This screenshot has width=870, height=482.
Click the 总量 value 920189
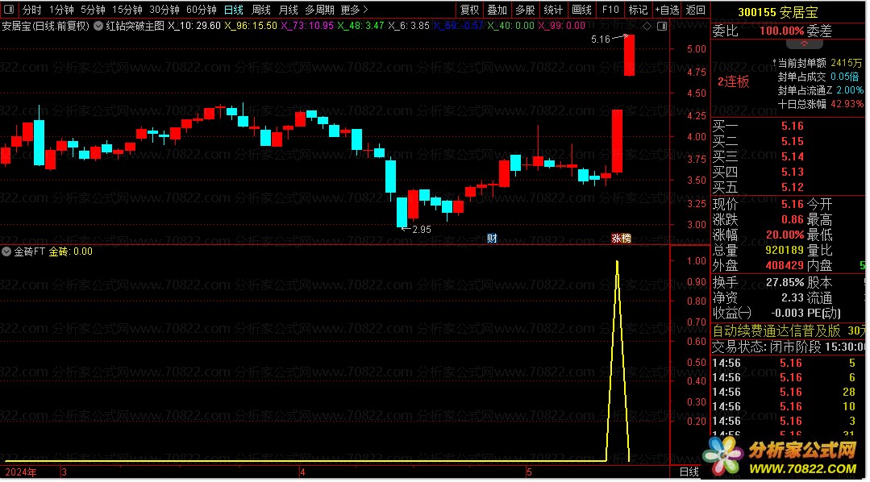[x=785, y=250]
